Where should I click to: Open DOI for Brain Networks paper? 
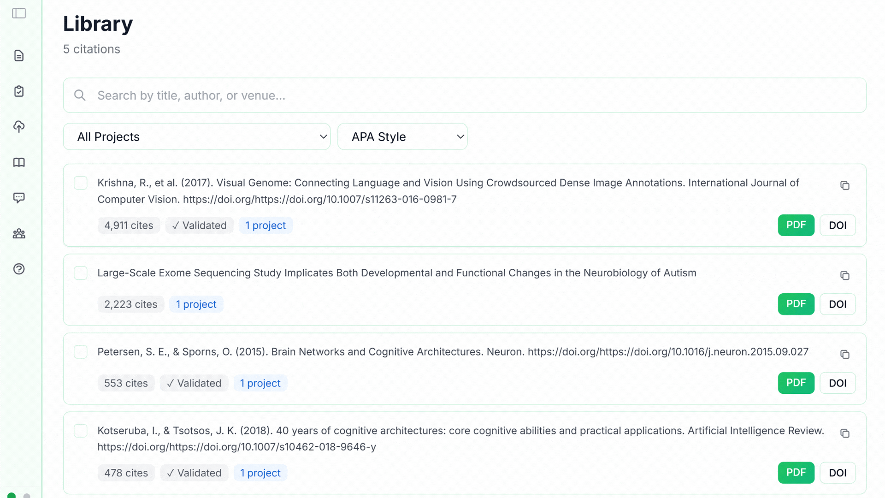(838, 383)
